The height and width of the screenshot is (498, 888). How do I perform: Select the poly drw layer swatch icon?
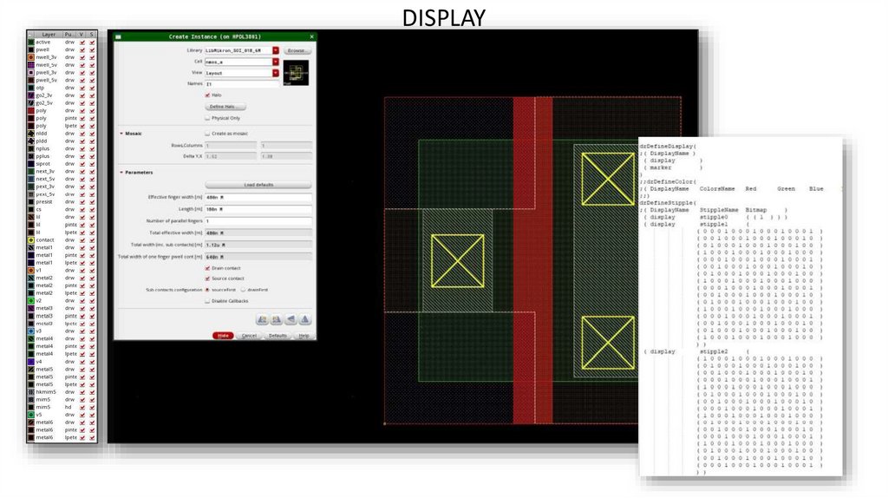31,110
